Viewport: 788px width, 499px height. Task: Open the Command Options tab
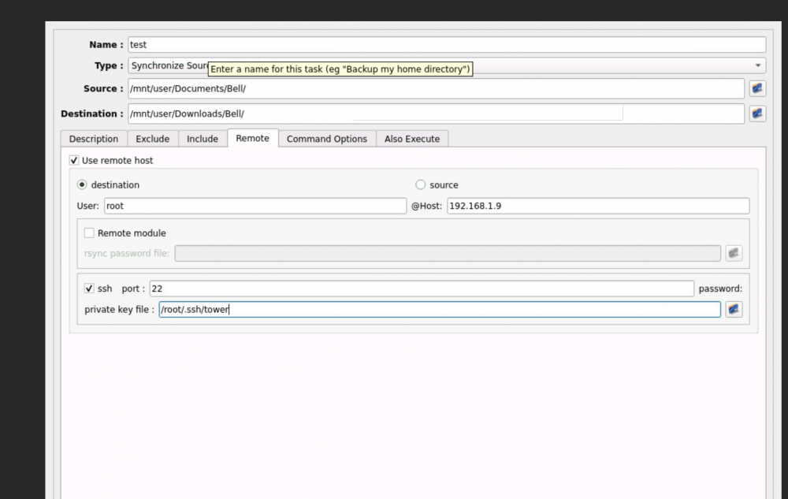click(x=327, y=139)
